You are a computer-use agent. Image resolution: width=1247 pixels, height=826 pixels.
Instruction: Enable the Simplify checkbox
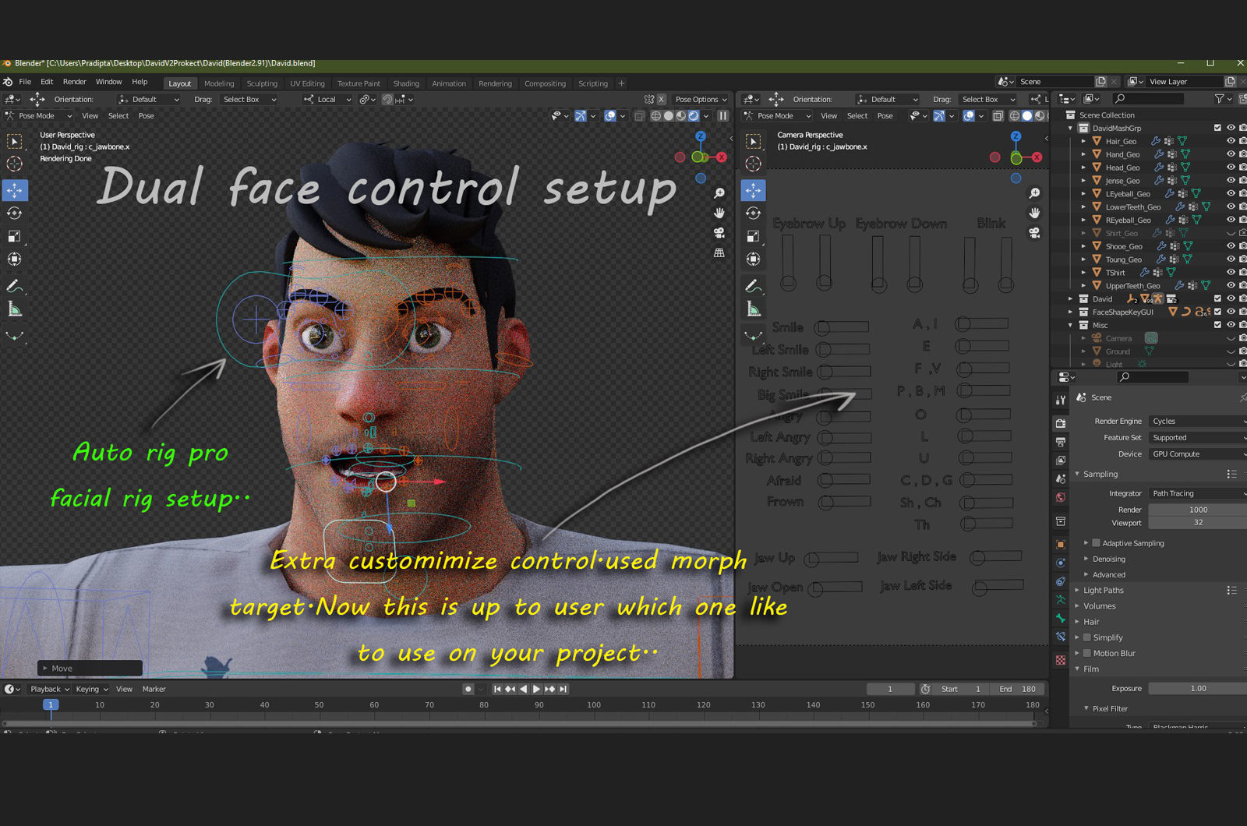tap(1086, 637)
